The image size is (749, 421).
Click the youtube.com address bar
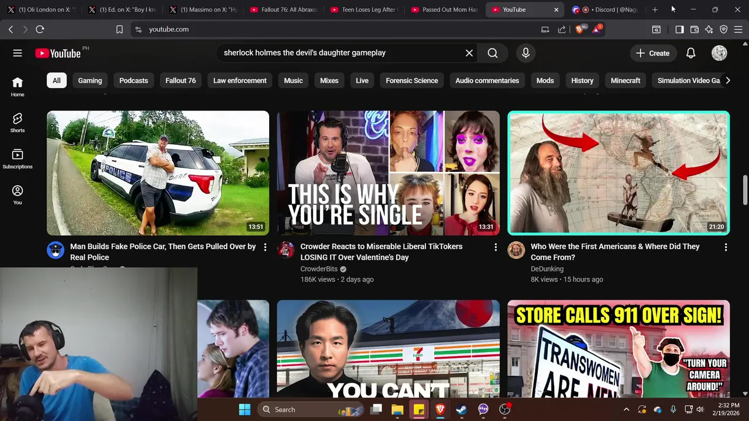tap(334, 29)
